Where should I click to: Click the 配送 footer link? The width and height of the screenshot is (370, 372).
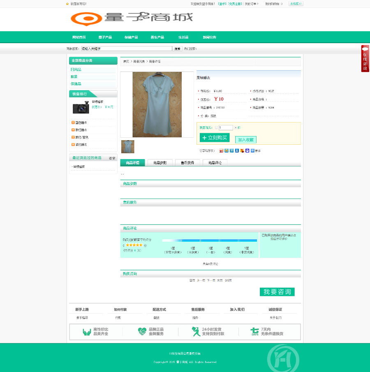(x=156, y=318)
